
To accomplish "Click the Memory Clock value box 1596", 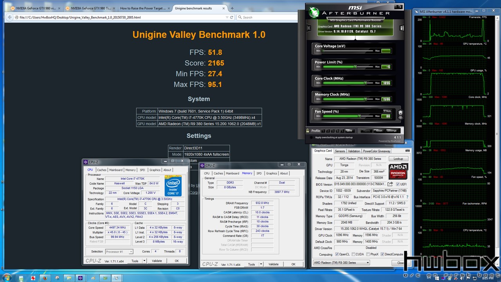I will click(386, 99).
